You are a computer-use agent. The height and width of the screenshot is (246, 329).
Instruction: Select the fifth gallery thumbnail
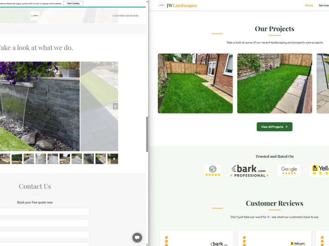53,159
